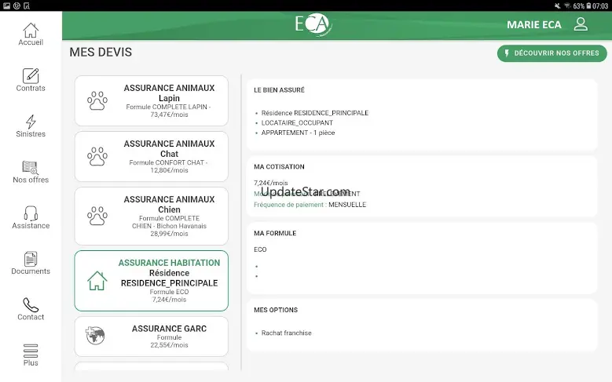This screenshot has height=382, width=612.
Task: Go to Sinistres menu label
Action: tap(31, 133)
